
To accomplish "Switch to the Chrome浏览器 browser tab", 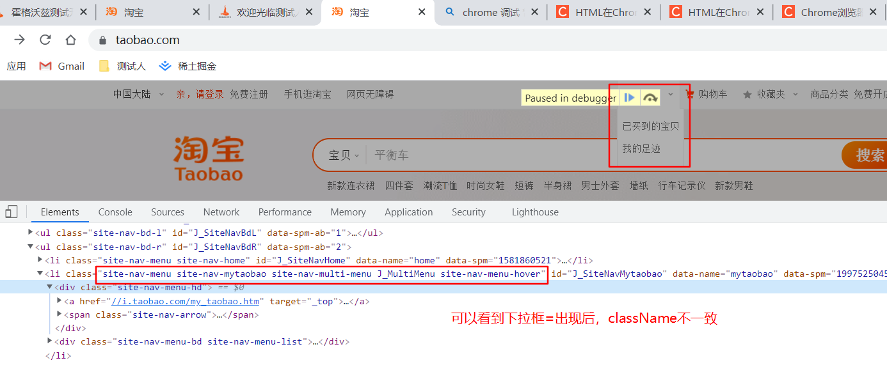I will [x=830, y=12].
